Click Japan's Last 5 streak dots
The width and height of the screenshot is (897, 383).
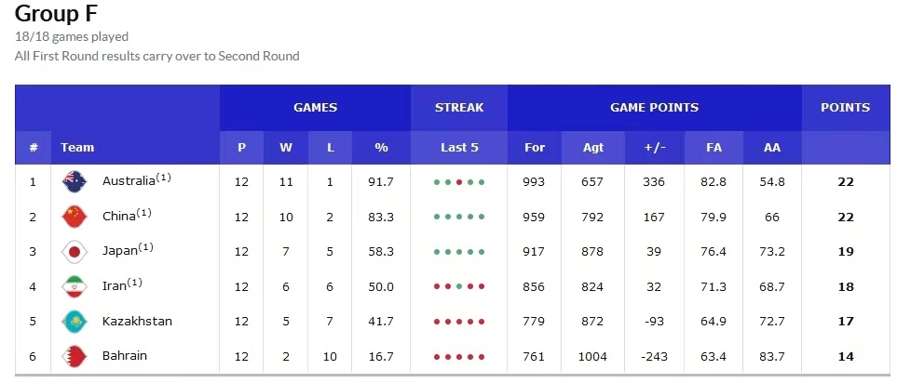pos(459,252)
